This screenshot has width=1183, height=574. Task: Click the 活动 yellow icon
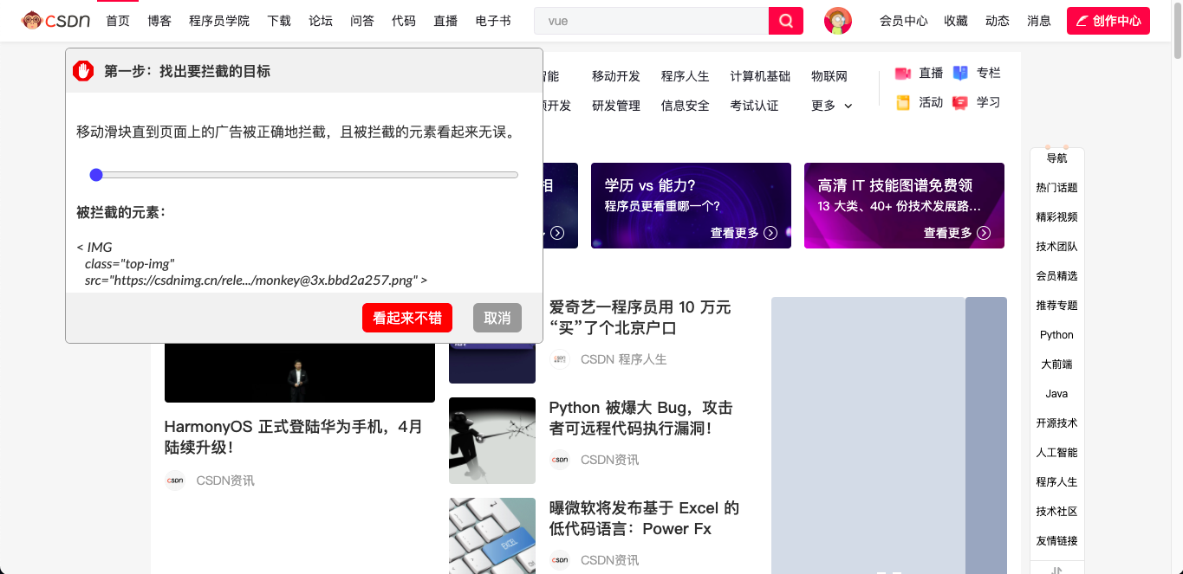tap(903, 102)
